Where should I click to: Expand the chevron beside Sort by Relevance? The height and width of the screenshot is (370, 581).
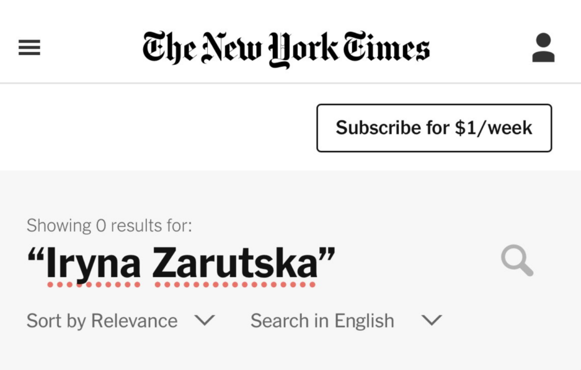click(204, 321)
